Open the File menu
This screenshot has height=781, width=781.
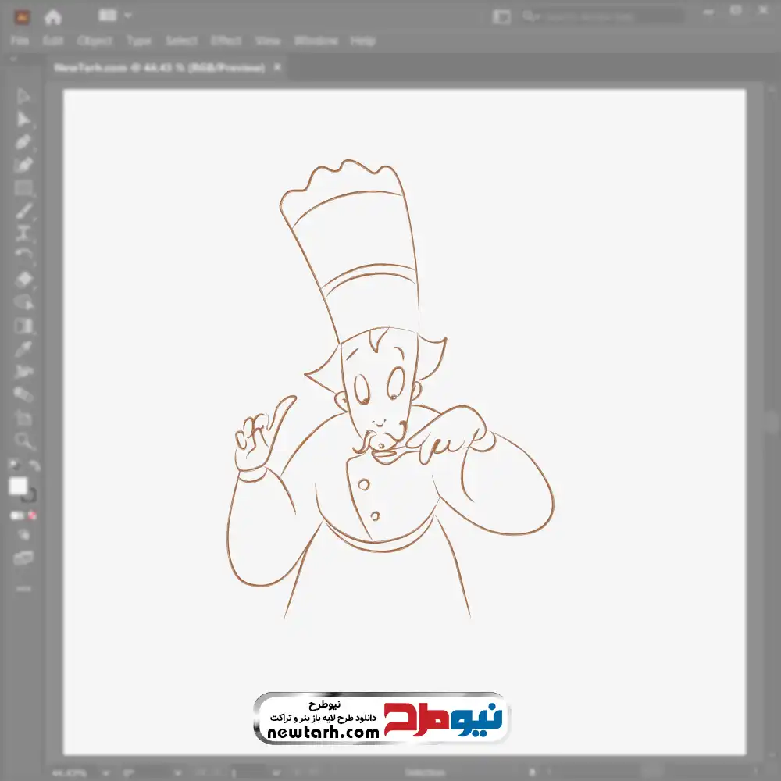point(20,41)
